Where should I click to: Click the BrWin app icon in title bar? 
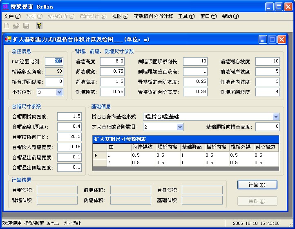[x=6, y=7]
